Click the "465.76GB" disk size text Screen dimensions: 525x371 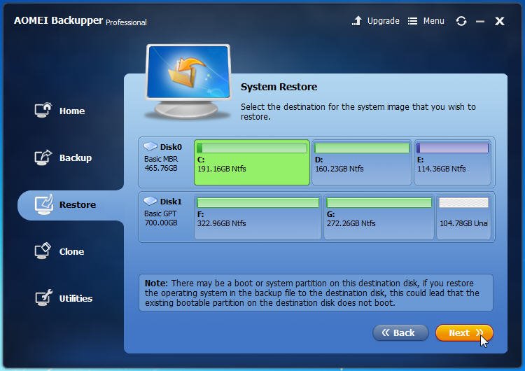pos(161,168)
